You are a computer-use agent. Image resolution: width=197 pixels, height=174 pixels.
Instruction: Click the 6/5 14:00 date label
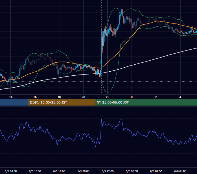click(11, 171)
